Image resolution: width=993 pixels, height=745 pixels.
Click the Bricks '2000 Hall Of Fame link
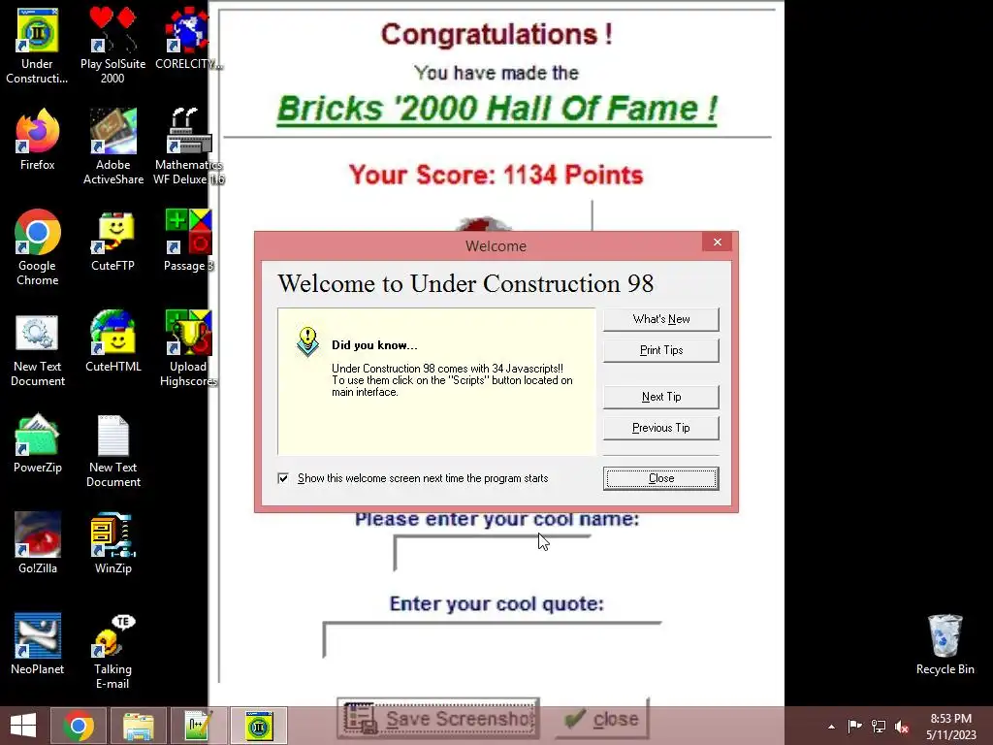pyautogui.click(x=497, y=109)
